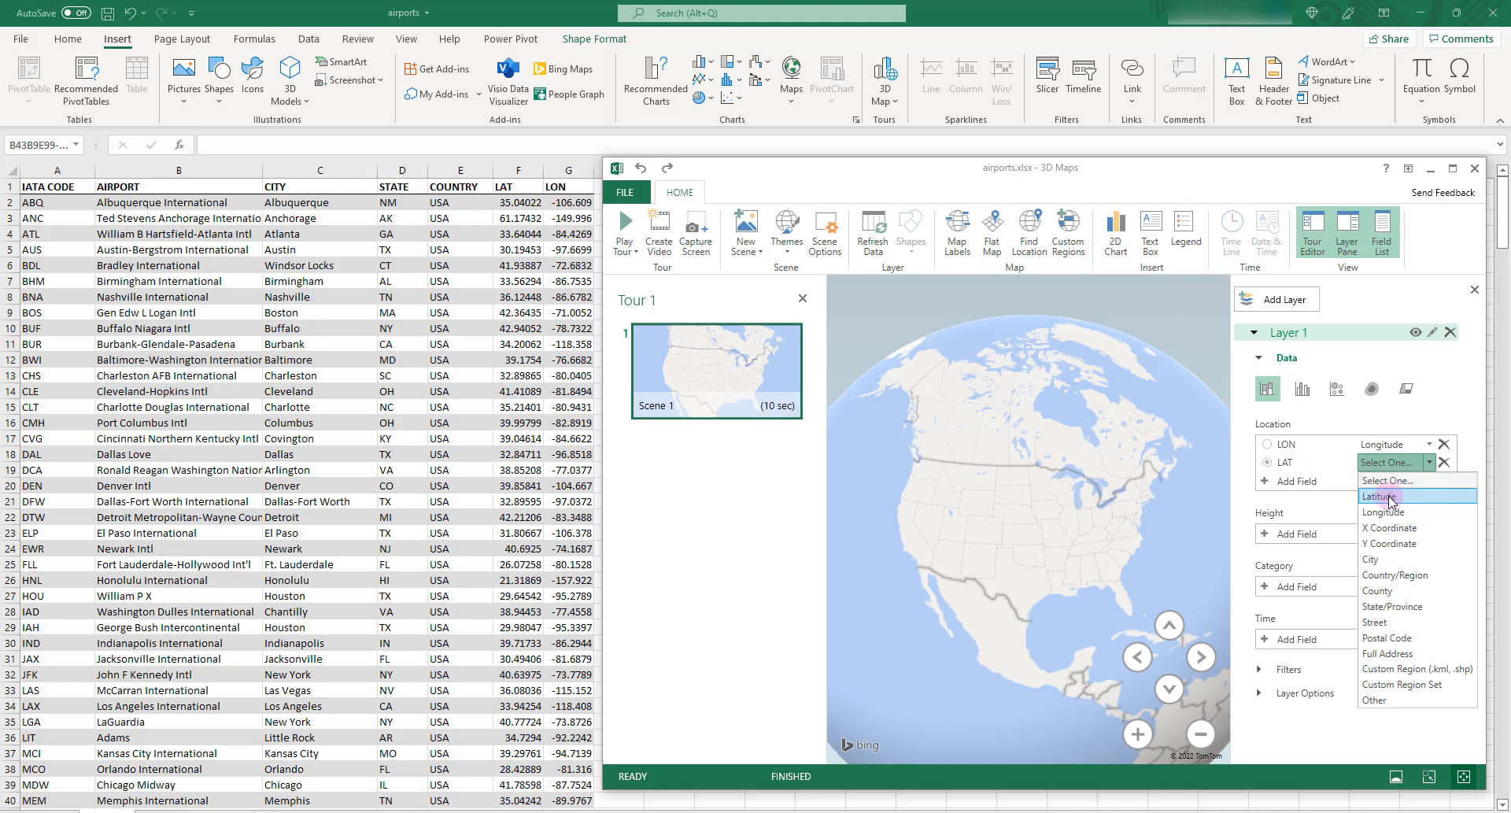
Task: Select Scene 1 thumbnail
Action: (717, 371)
